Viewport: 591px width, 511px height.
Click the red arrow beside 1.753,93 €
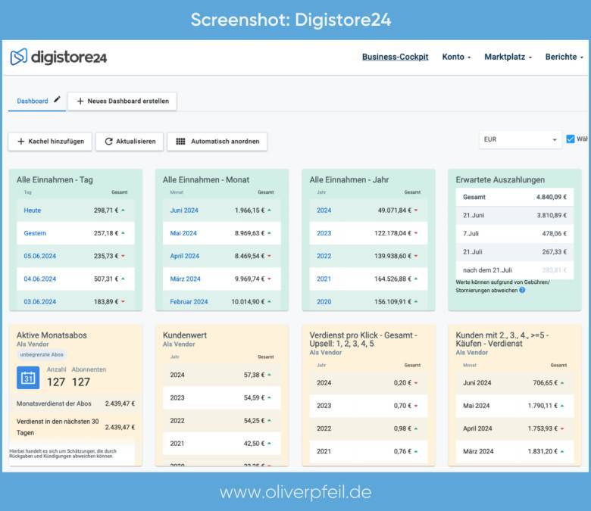tap(562, 428)
